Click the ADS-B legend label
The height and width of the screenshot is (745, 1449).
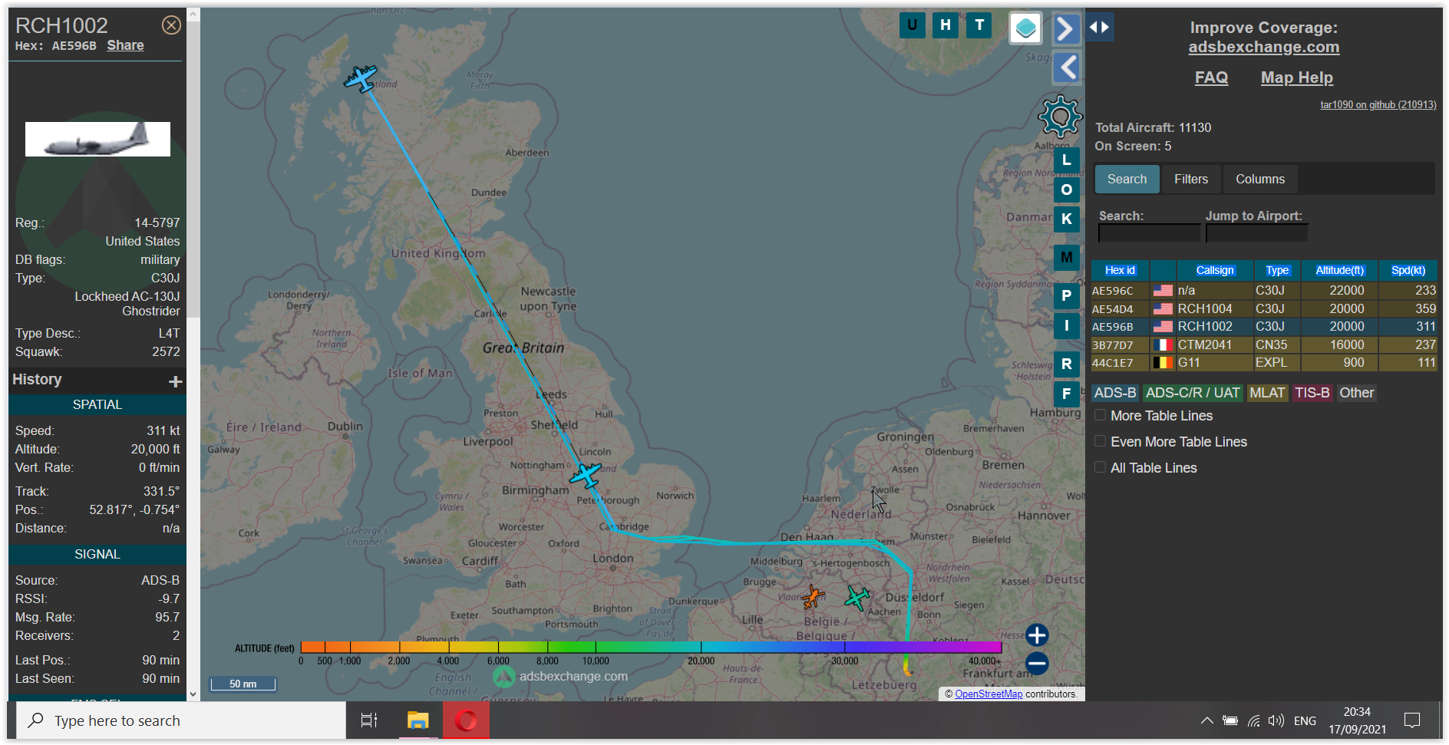tap(1115, 393)
